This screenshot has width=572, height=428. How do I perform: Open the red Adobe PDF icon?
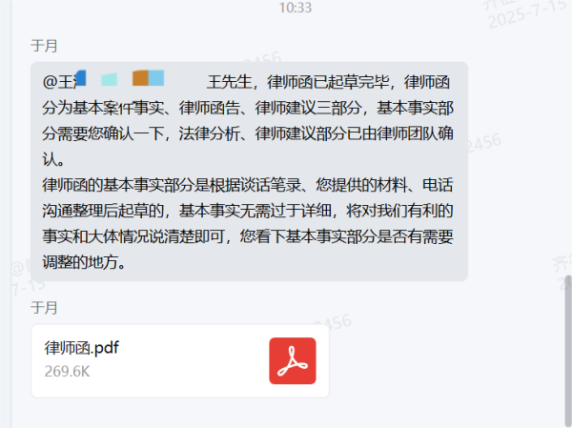(293, 360)
